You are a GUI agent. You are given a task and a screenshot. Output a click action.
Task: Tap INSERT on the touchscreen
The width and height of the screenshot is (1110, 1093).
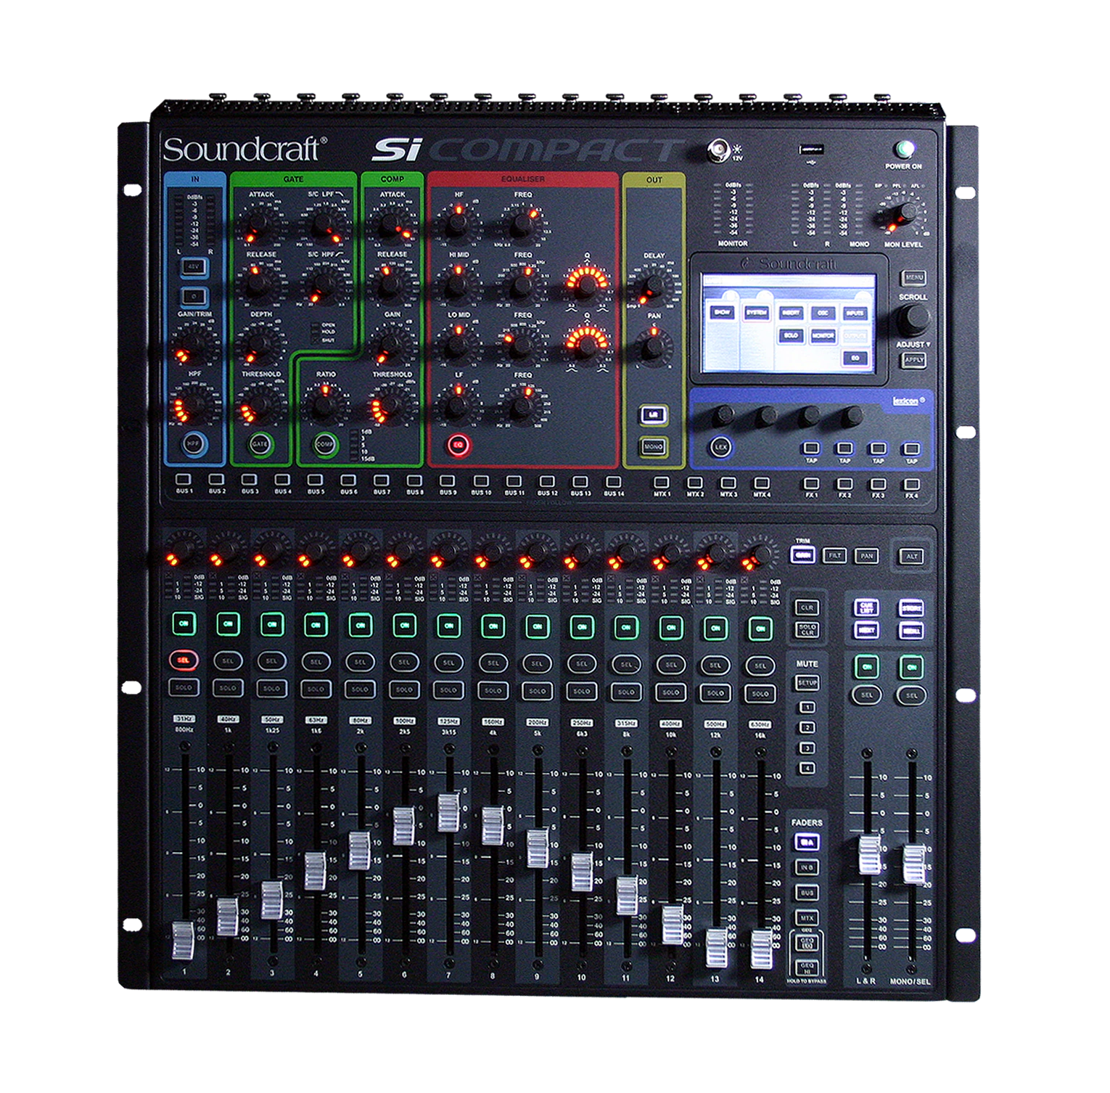[x=791, y=313]
